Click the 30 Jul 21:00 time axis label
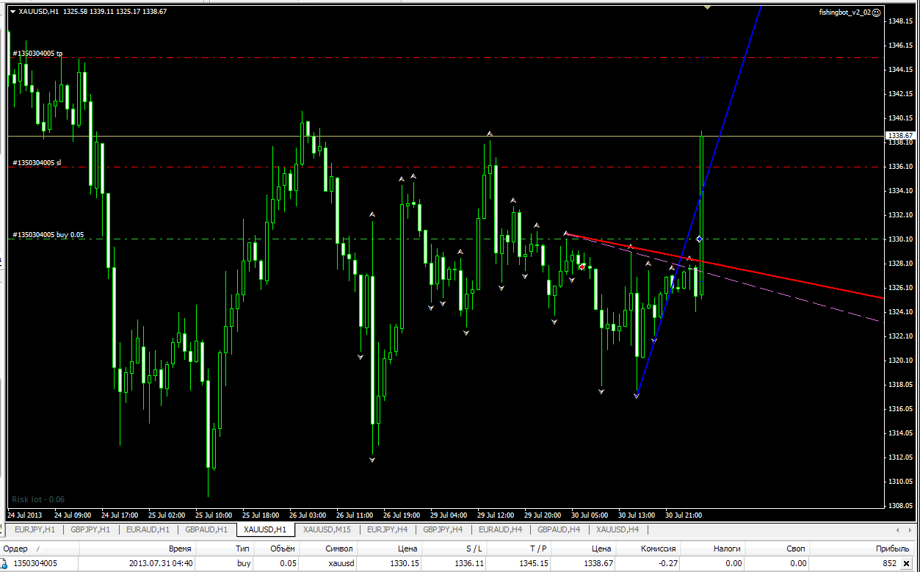Viewport: 920px width, 572px height. pos(684,515)
